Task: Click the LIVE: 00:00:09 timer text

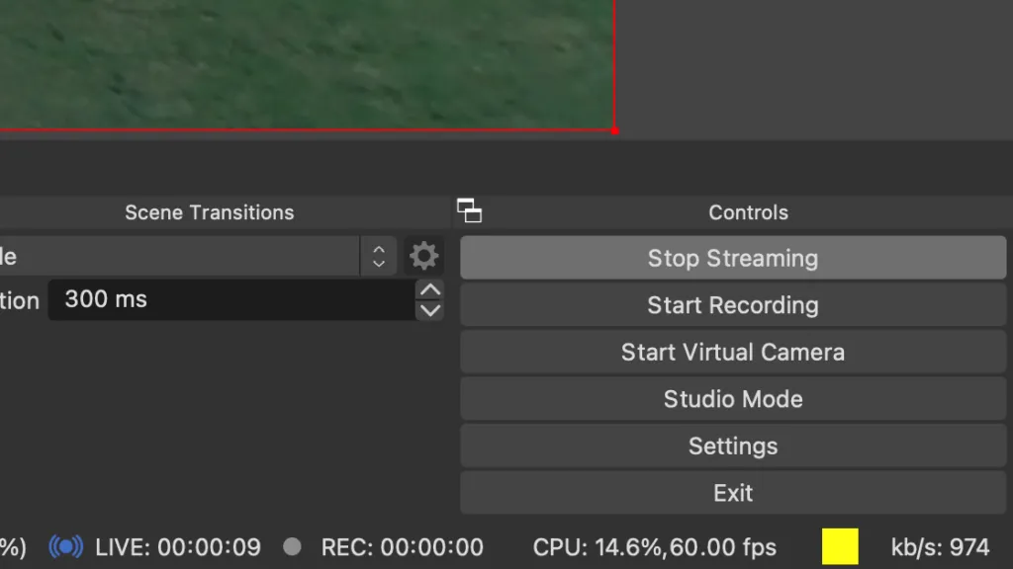Action: coord(178,547)
